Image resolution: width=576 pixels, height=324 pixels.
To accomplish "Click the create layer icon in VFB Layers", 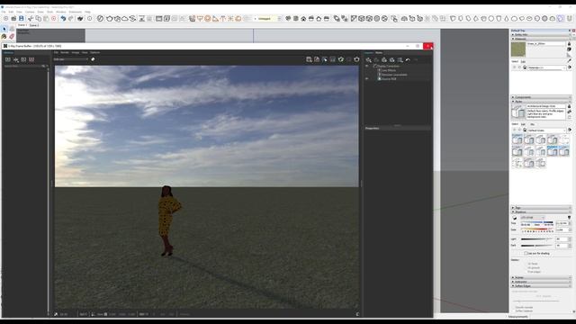I will click(x=368, y=59).
